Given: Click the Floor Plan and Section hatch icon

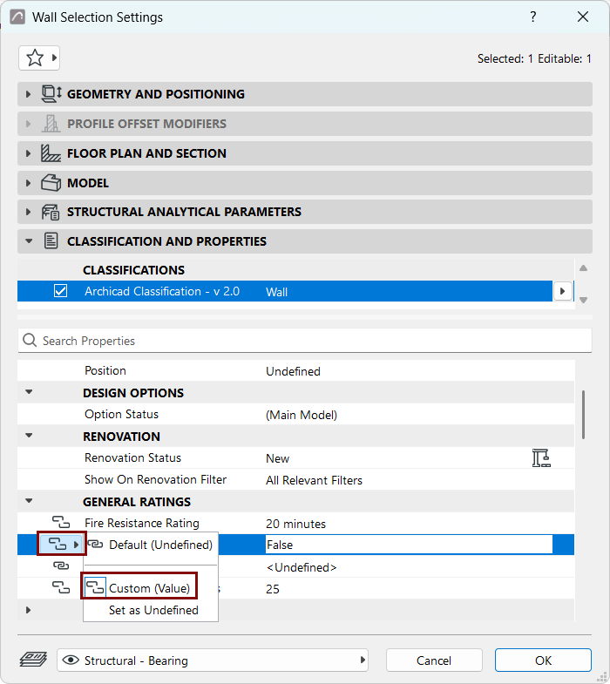Looking at the screenshot, I should (x=51, y=153).
